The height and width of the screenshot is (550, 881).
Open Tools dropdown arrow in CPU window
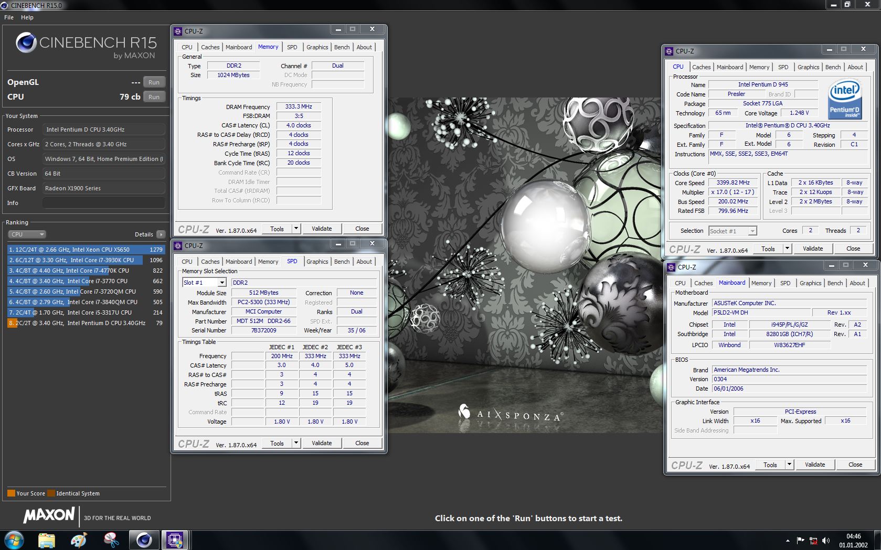787,249
